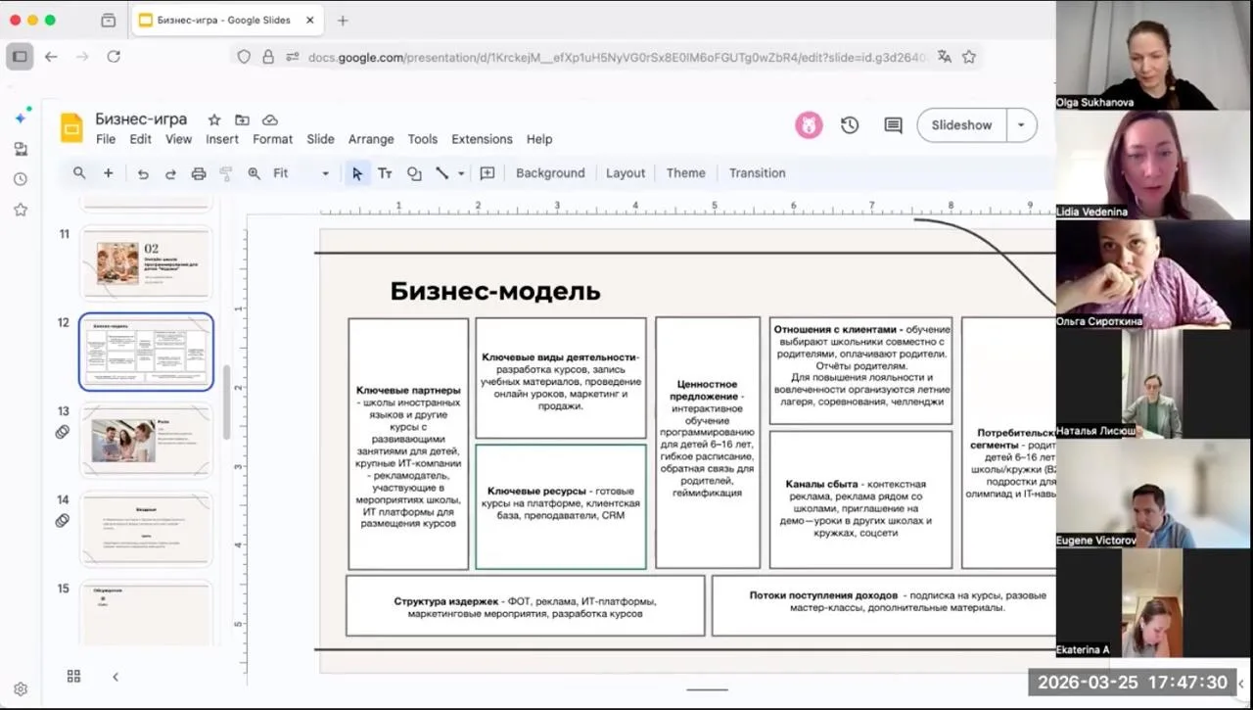Image resolution: width=1253 pixels, height=710 pixels.
Task: Click the translate page icon
Action: click(944, 57)
